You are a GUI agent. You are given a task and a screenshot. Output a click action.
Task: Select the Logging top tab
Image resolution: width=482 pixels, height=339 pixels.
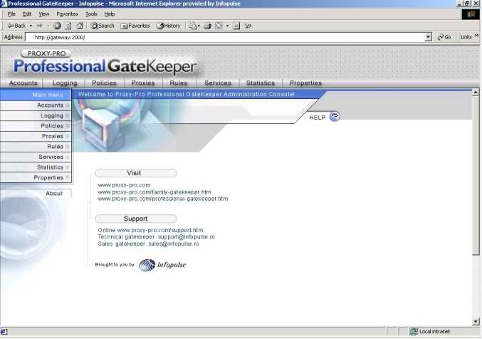tap(65, 83)
